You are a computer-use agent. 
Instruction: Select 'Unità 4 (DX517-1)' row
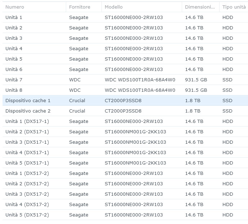click(x=125, y=152)
